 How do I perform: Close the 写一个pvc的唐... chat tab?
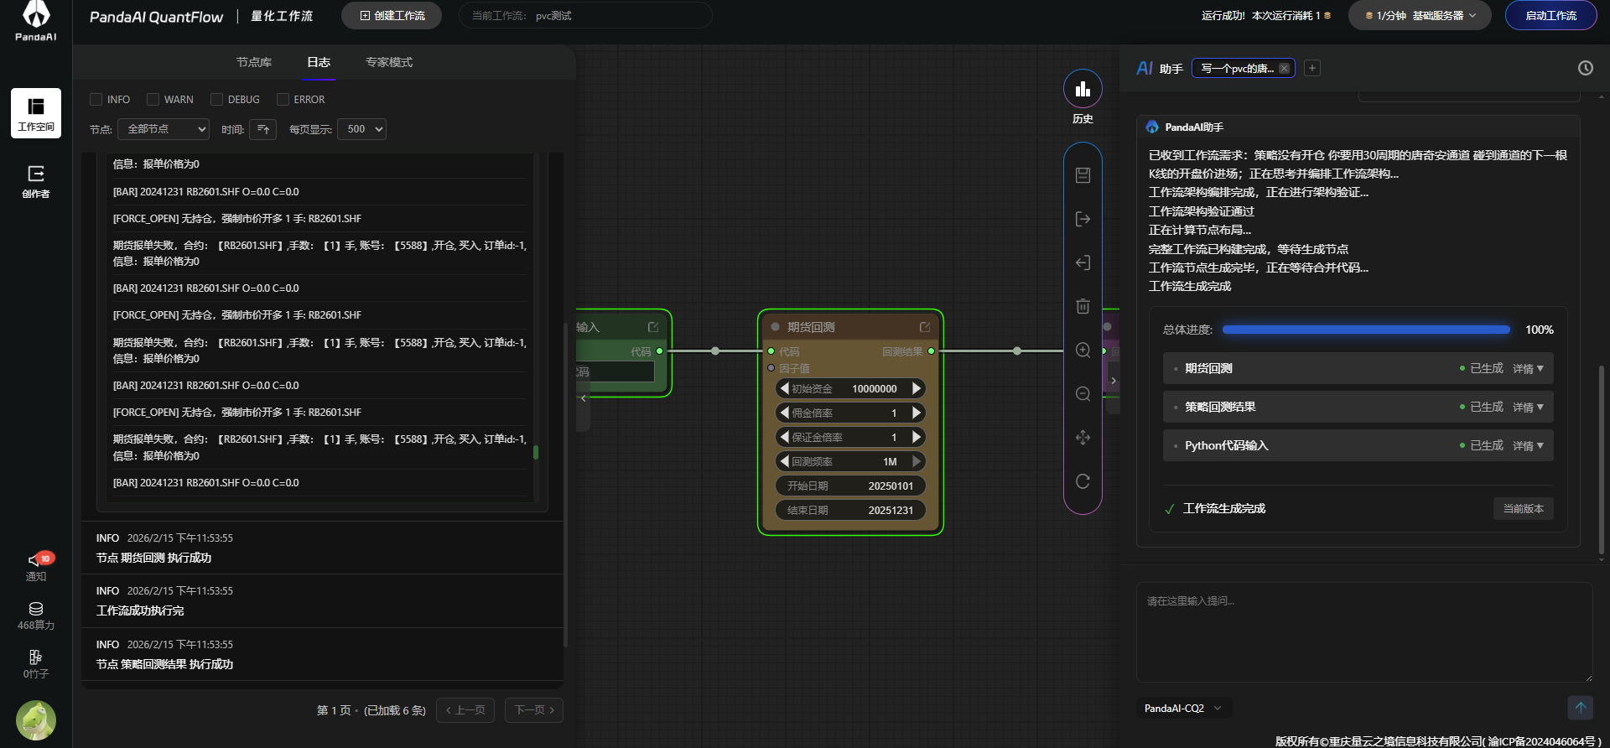coord(1284,69)
